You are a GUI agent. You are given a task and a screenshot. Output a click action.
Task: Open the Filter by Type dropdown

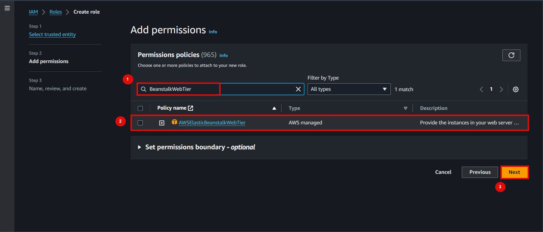pos(349,89)
